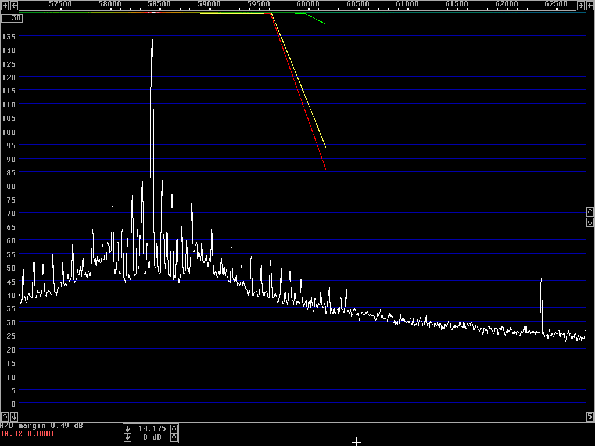
Task: Click the 60000 frequency scale label
Action: [x=308, y=4]
